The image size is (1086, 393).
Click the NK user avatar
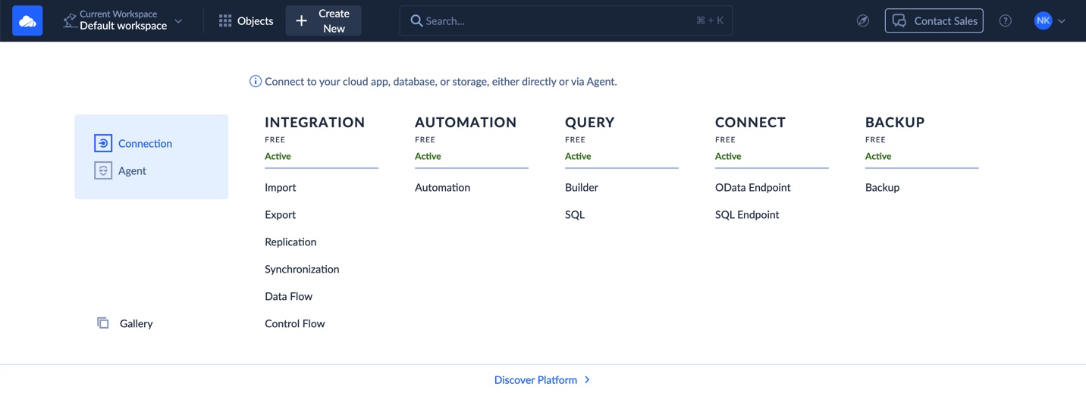click(1043, 21)
